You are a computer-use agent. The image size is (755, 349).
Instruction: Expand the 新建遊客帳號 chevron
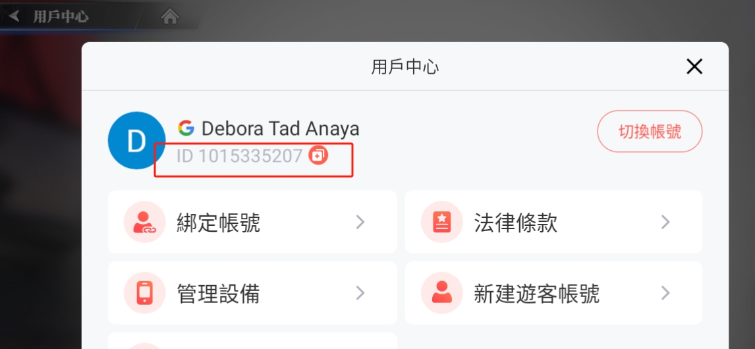click(665, 292)
